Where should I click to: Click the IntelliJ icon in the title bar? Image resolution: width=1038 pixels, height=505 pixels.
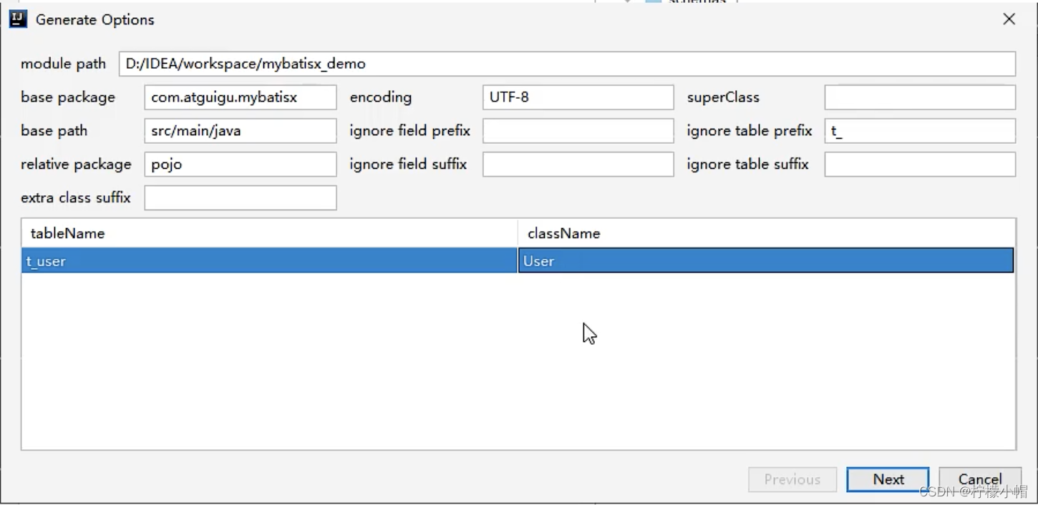[x=19, y=19]
